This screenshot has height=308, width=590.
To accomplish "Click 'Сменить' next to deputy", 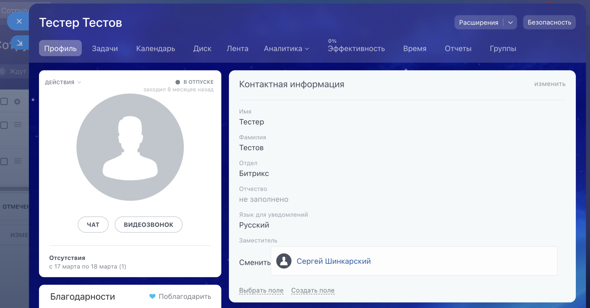I will tap(255, 262).
